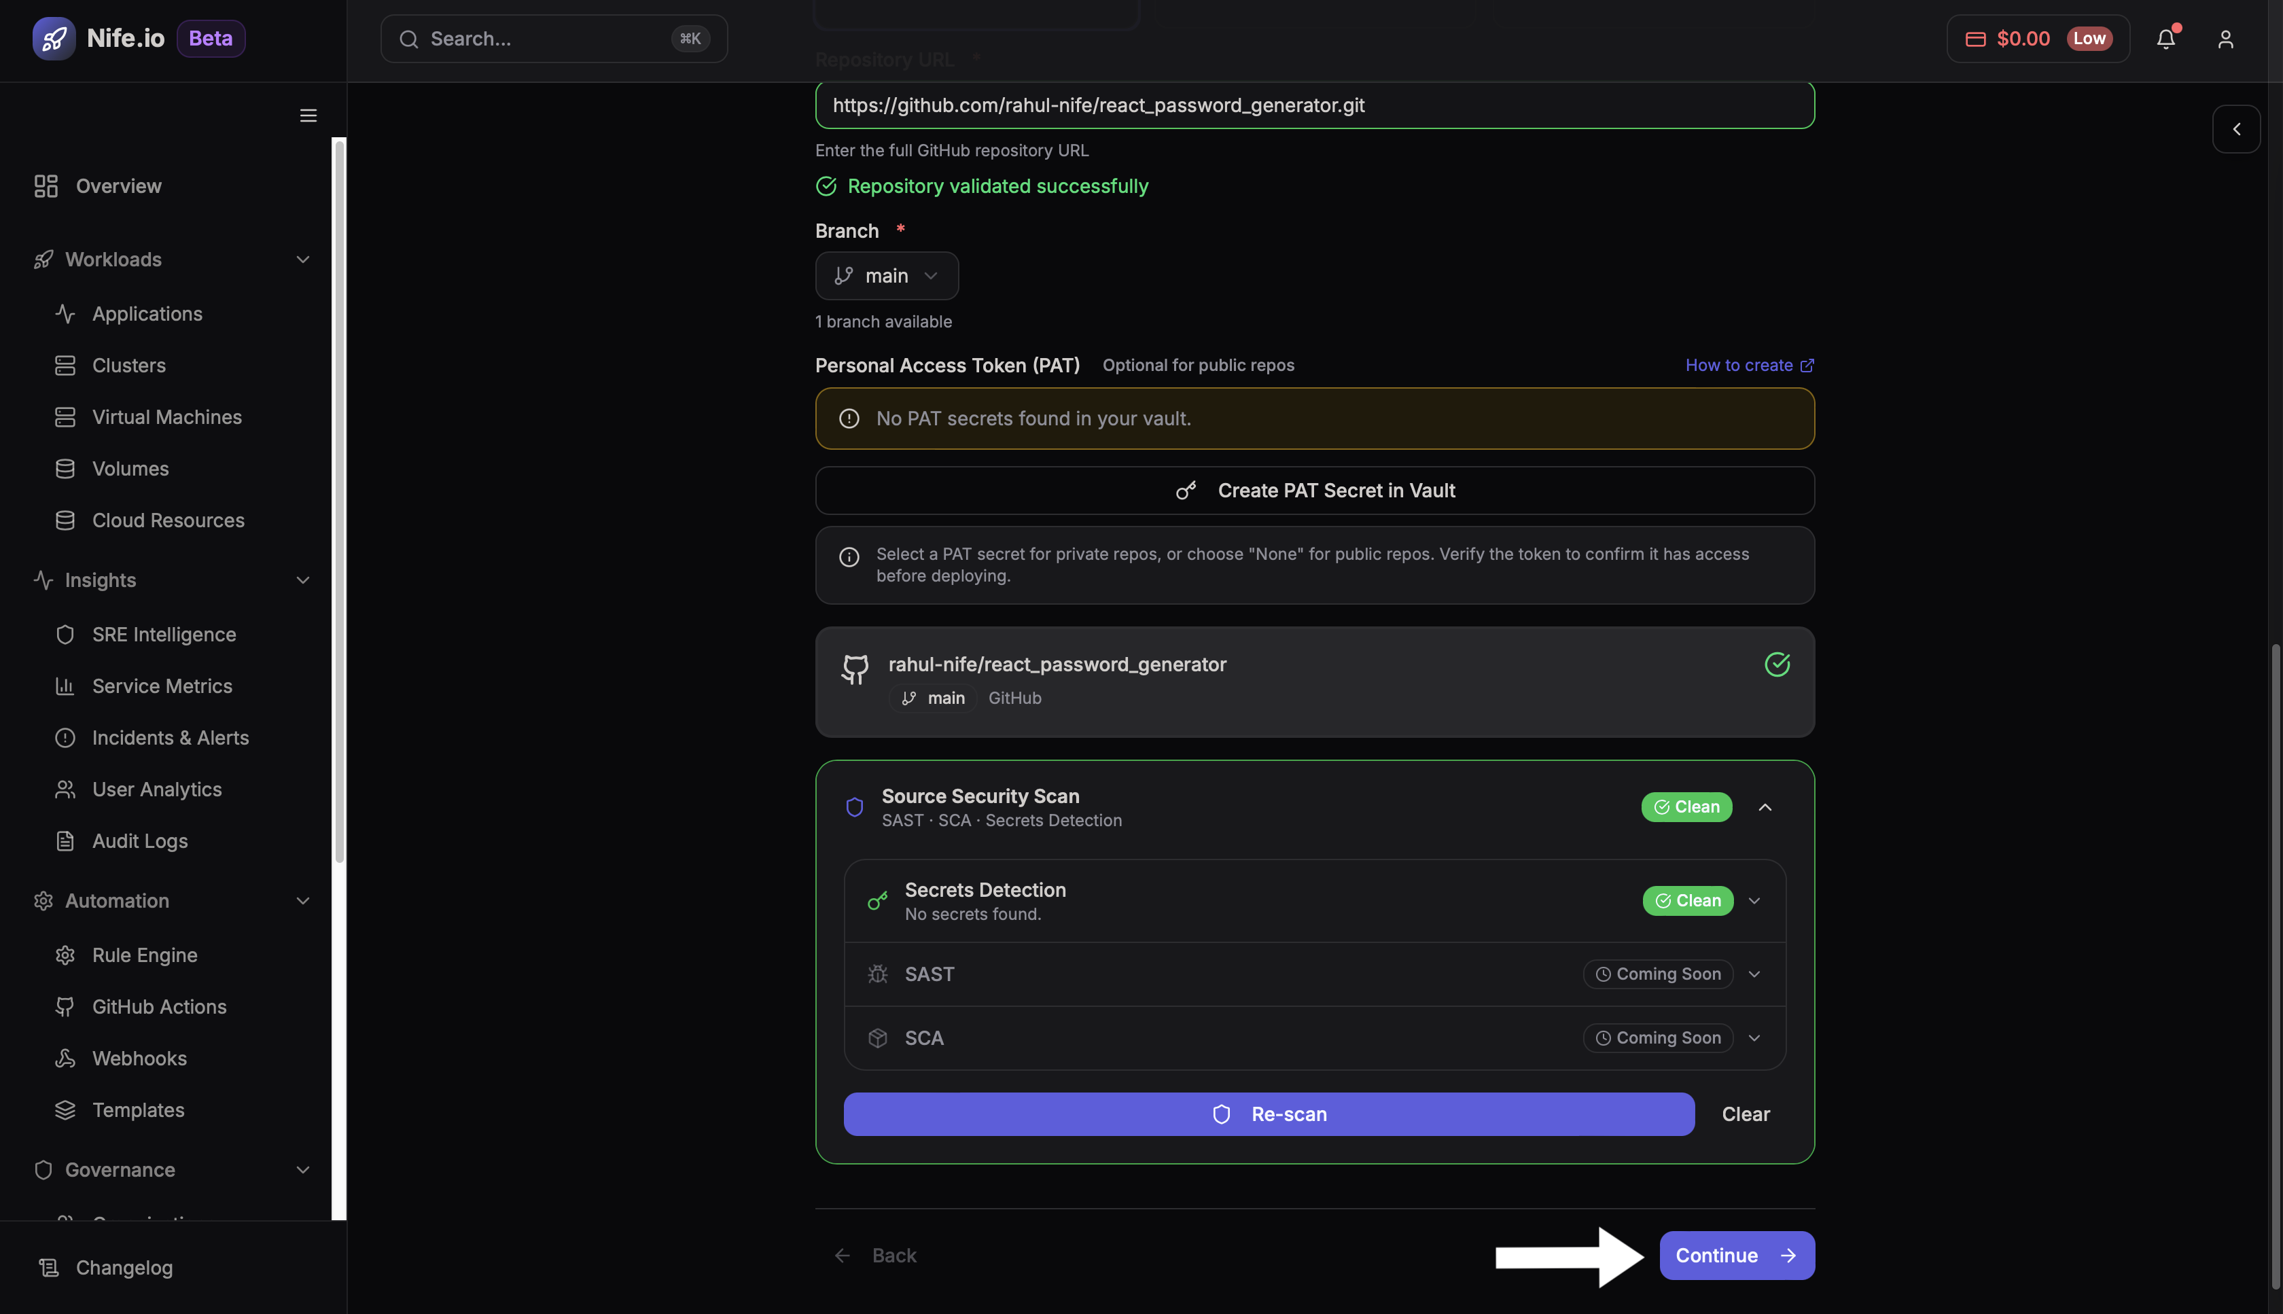Image resolution: width=2283 pixels, height=1314 pixels.
Task: Select SRE Intelligence in the sidebar
Action: click(x=163, y=635)
